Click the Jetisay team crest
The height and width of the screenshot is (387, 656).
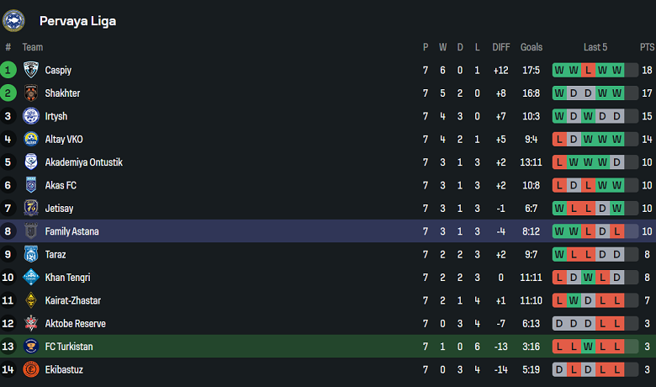click(x=31, y=208)
